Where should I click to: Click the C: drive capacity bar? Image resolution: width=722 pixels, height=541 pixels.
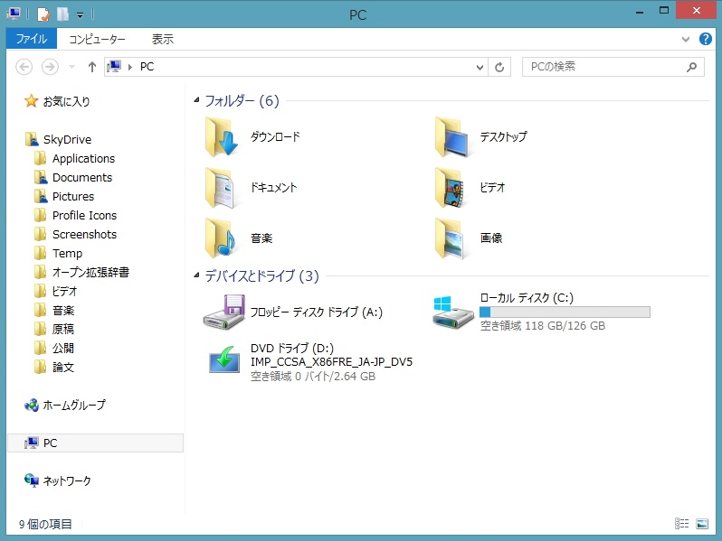(565, 312)
